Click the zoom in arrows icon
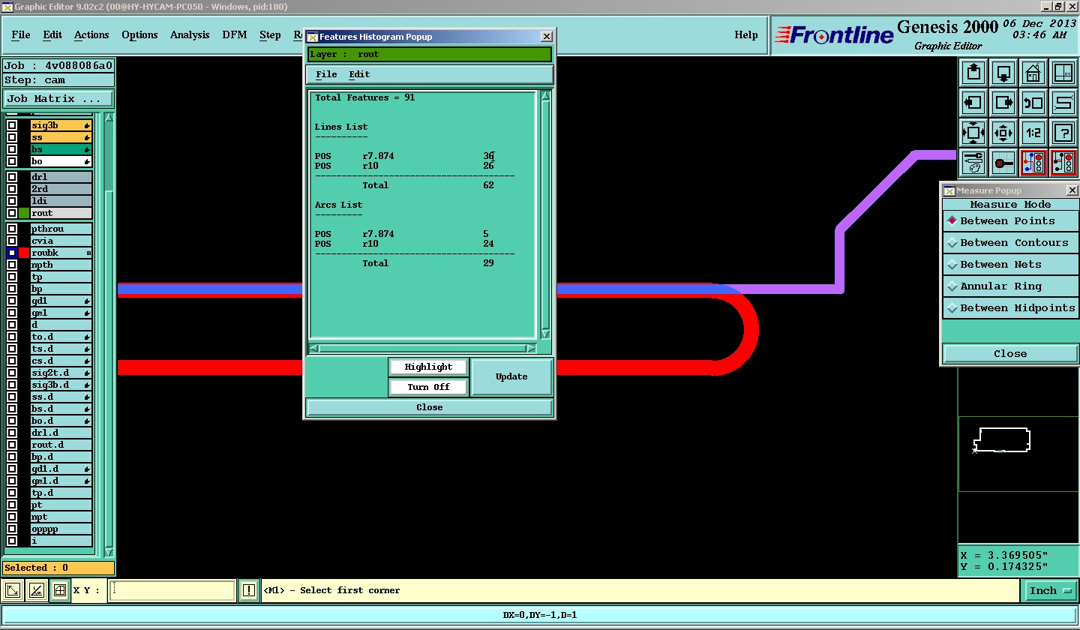 click(973, 133)
